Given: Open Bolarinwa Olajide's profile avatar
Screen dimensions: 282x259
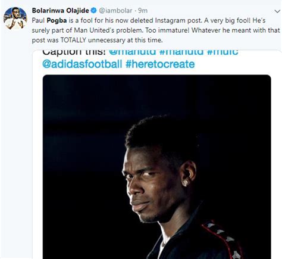Looking at the screenshot, I should tap(15, 18).
